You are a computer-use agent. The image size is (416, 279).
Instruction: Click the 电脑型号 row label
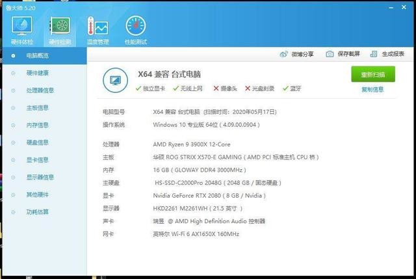pos(114,112)
